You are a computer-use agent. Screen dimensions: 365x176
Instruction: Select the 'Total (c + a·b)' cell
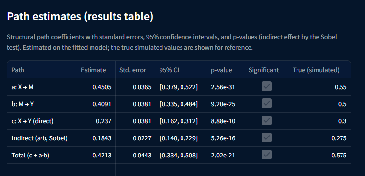(42, 155)
